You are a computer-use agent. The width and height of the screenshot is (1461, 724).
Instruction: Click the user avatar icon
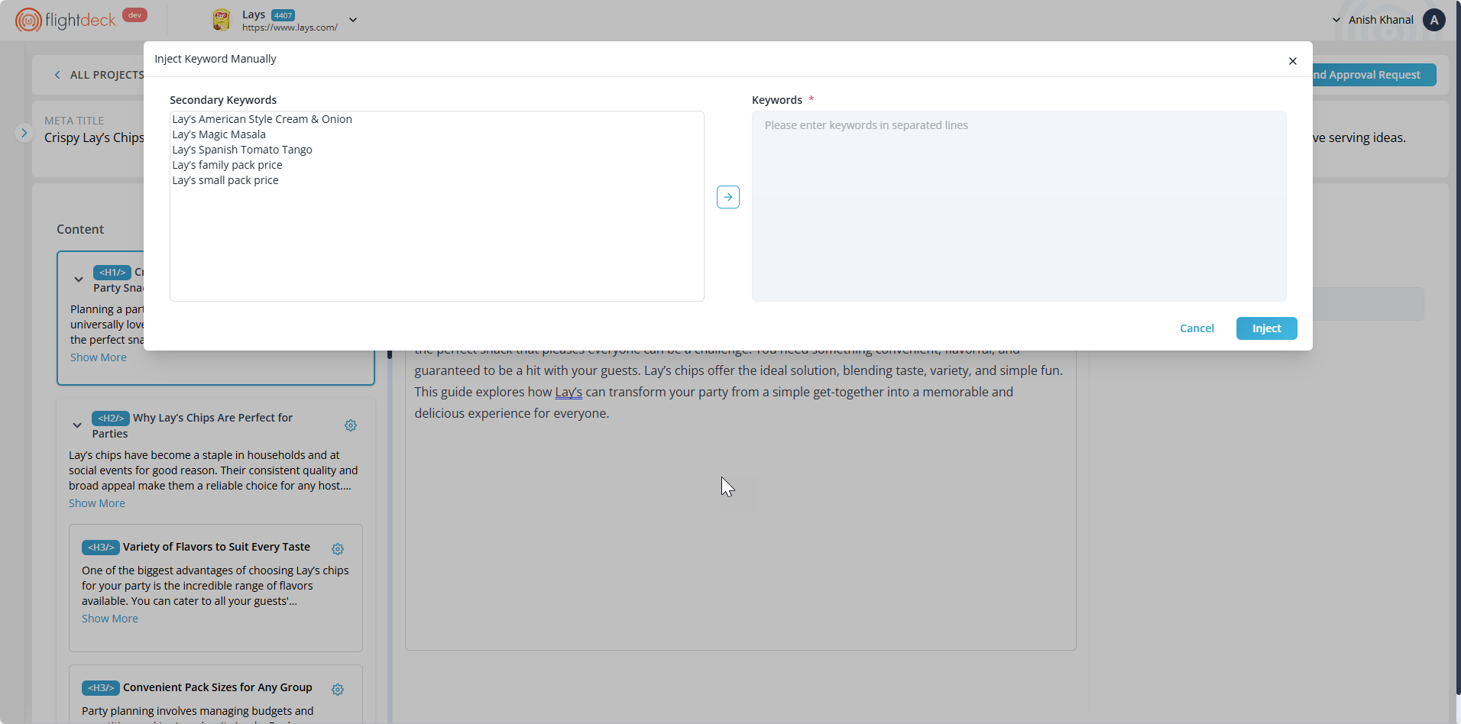tap(1434, 20)
